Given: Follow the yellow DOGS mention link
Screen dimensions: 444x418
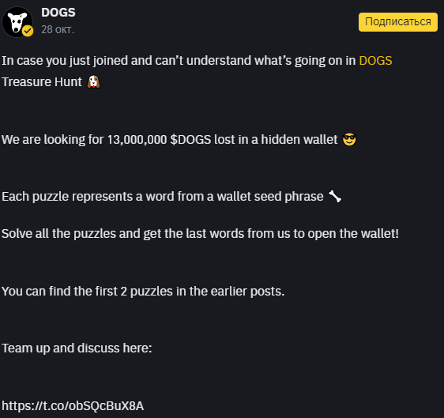Looking at the screenshot, I should 375,61.
